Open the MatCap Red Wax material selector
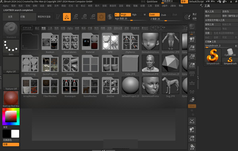The height and width of the screenshot is (151, 238). tap(11, 99)
